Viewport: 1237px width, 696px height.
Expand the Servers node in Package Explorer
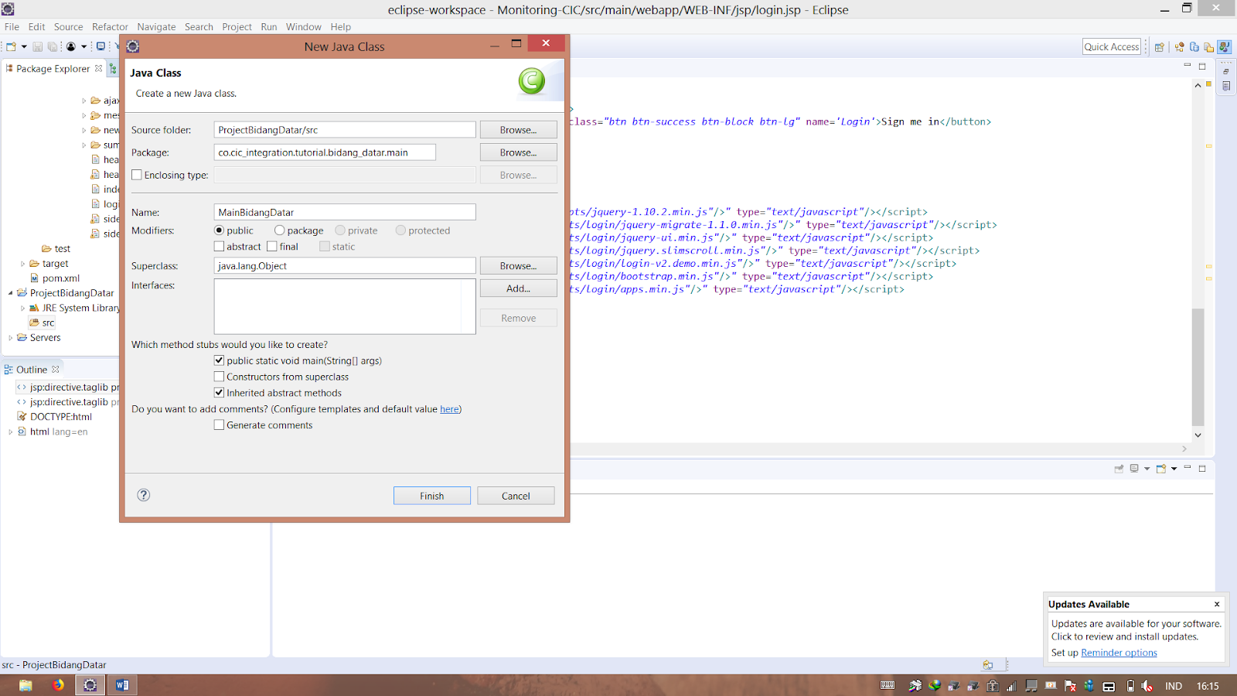(10, 337)
